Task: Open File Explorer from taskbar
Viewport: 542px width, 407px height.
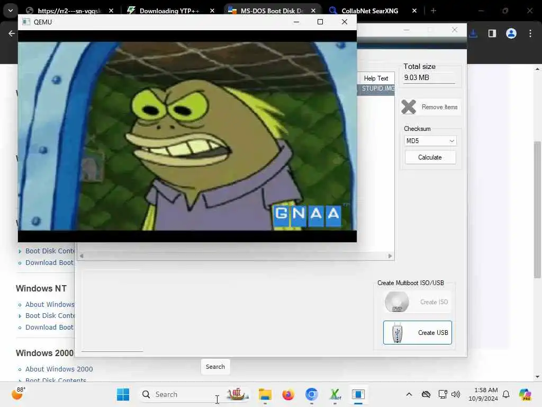Action: 265,394
